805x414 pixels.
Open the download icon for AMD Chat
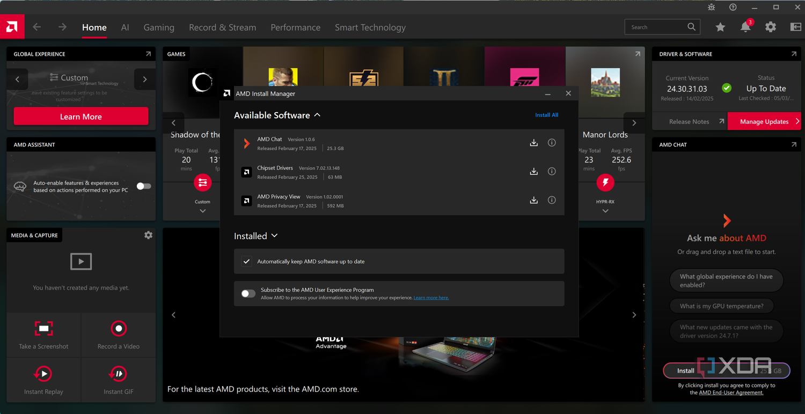[x=533, y=143]
